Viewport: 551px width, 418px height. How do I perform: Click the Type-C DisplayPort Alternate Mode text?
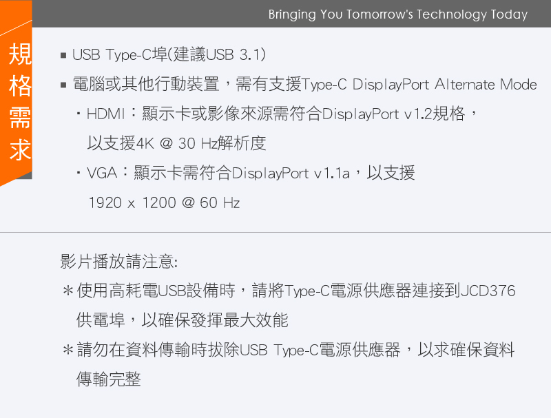(419, 85)
